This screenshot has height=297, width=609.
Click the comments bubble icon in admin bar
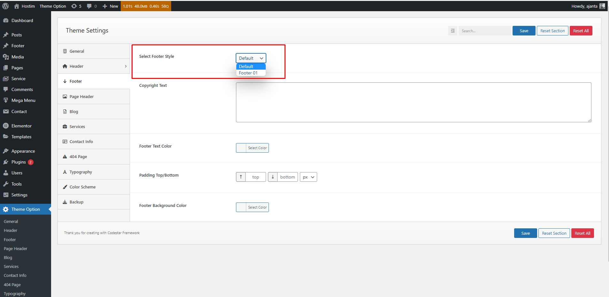89,6
